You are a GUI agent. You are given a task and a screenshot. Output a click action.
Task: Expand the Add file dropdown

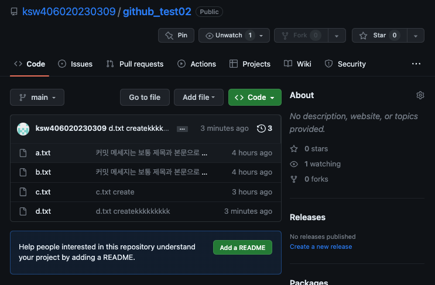[198, 97]
